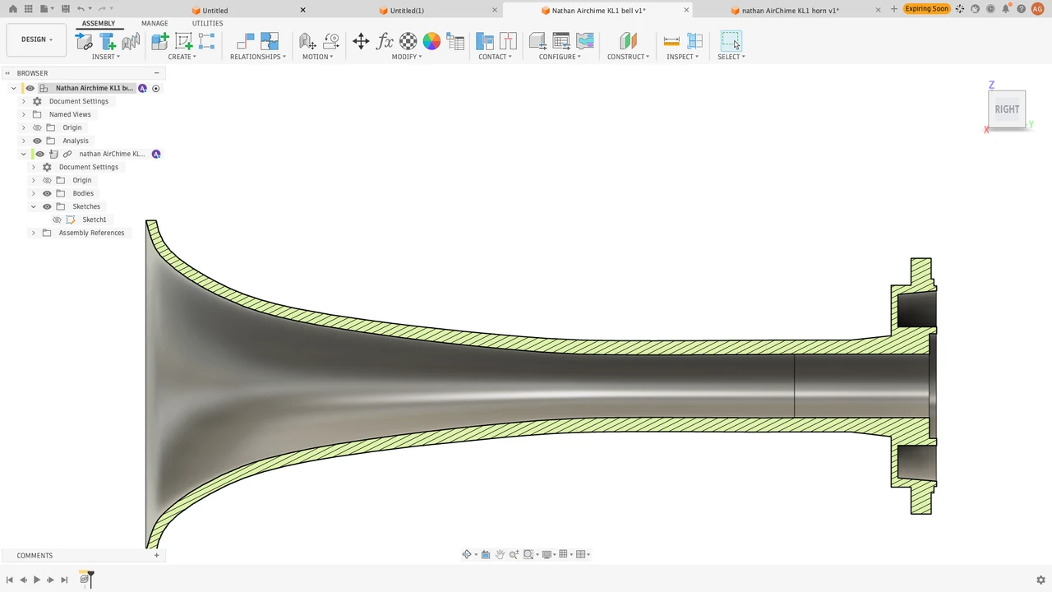Click the Insert Derive link icon
The image size is (1052, 592).
(84, 41)
